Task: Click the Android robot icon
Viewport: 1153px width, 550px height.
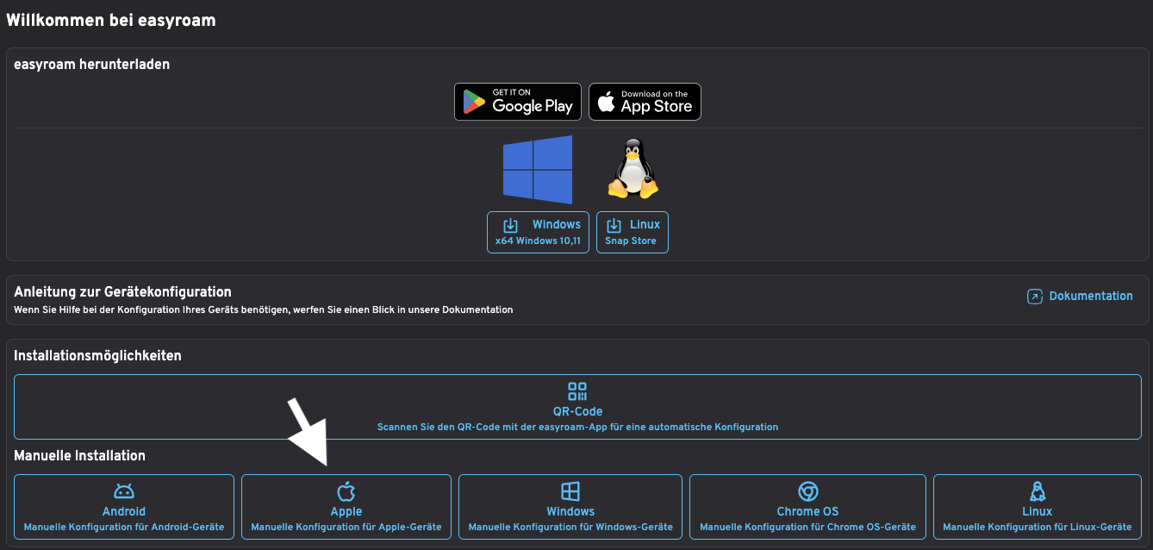Action: pyautogui.click(x=124, y=491)
